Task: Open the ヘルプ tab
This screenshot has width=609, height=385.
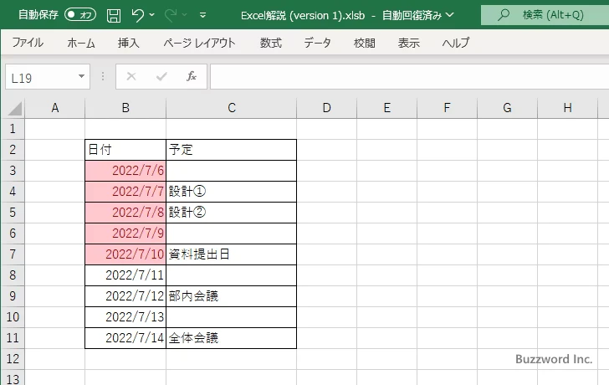Action: pyautogui.click(x=456, y=43)
